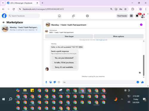
Task: Open the Windows Start menu
Action: 4,99
